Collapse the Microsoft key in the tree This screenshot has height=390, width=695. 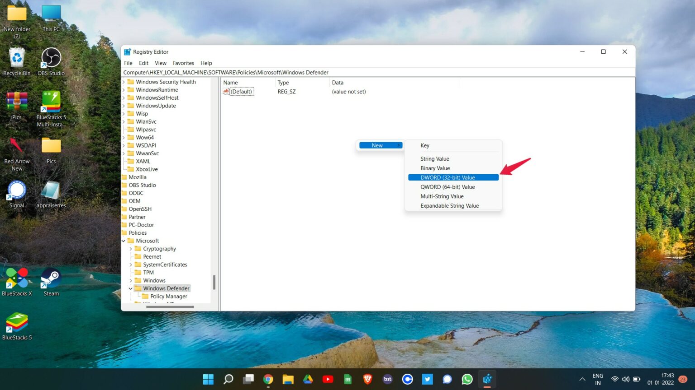click(123, 241)
